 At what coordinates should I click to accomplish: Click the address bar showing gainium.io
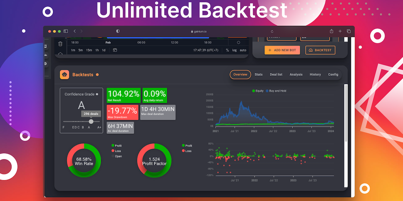199,31
